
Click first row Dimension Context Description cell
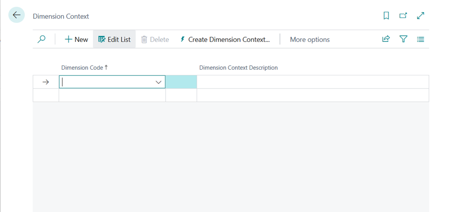pos(312,82)
